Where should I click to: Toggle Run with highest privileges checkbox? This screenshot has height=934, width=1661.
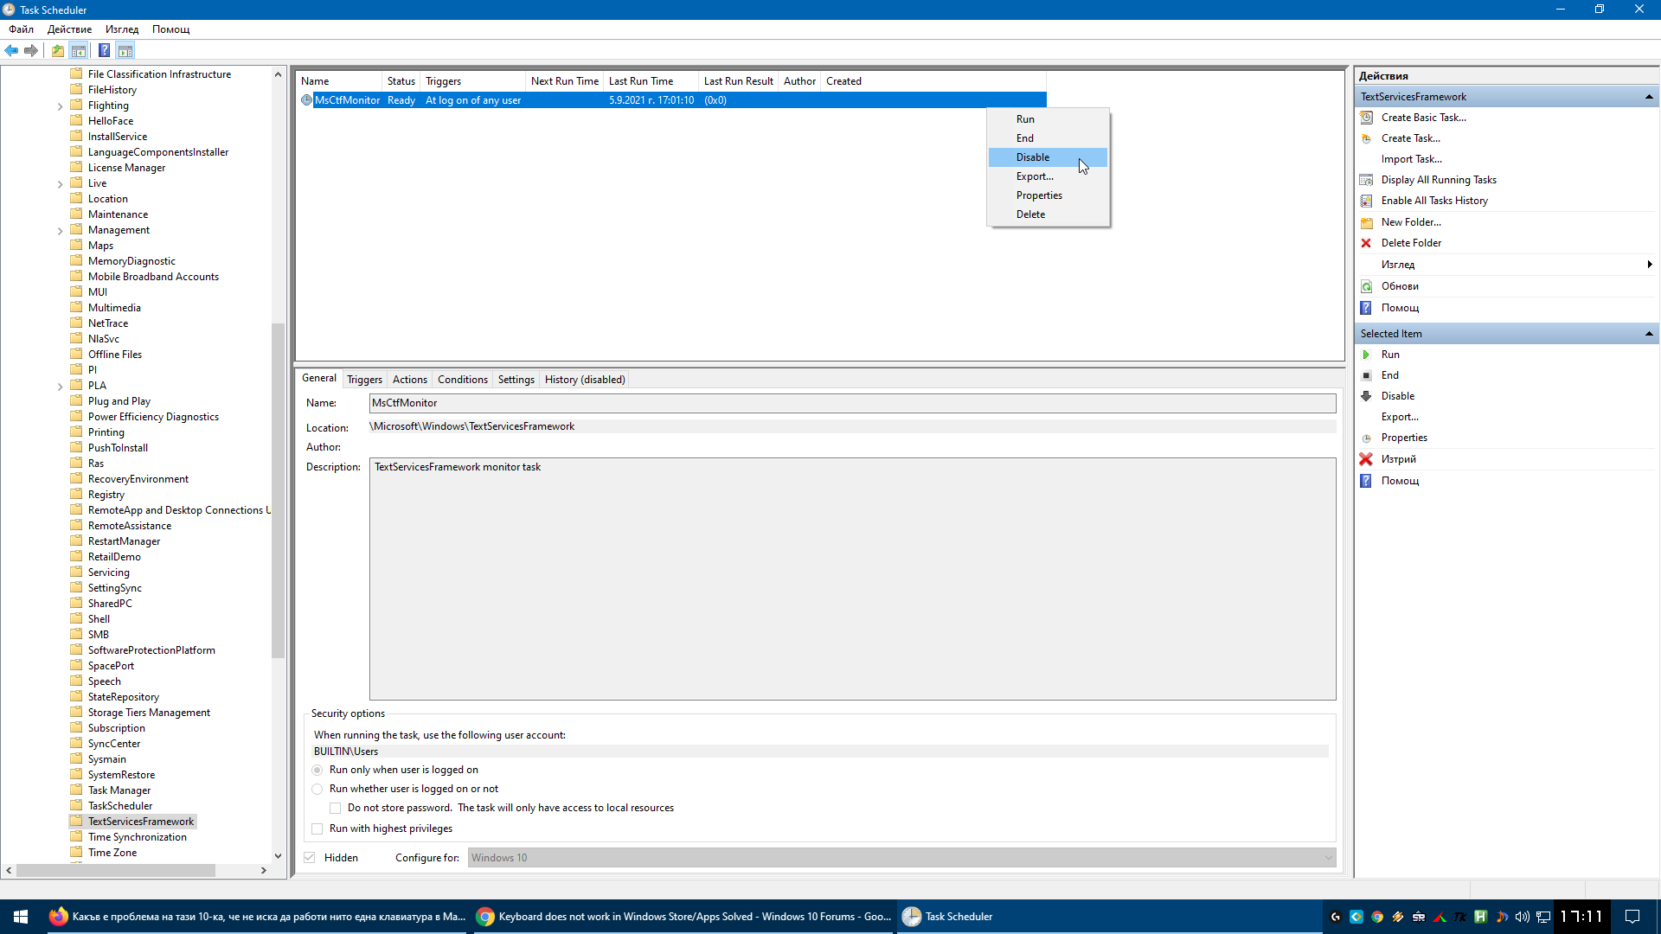click(317, 828)
